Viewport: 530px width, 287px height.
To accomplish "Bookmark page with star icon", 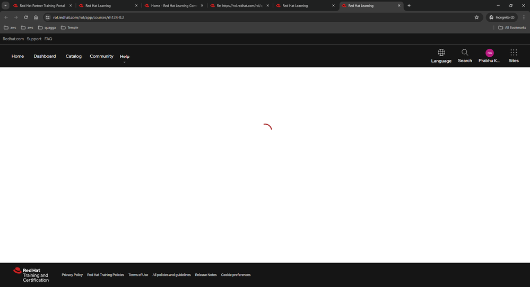I will click(x=476, y=17).
